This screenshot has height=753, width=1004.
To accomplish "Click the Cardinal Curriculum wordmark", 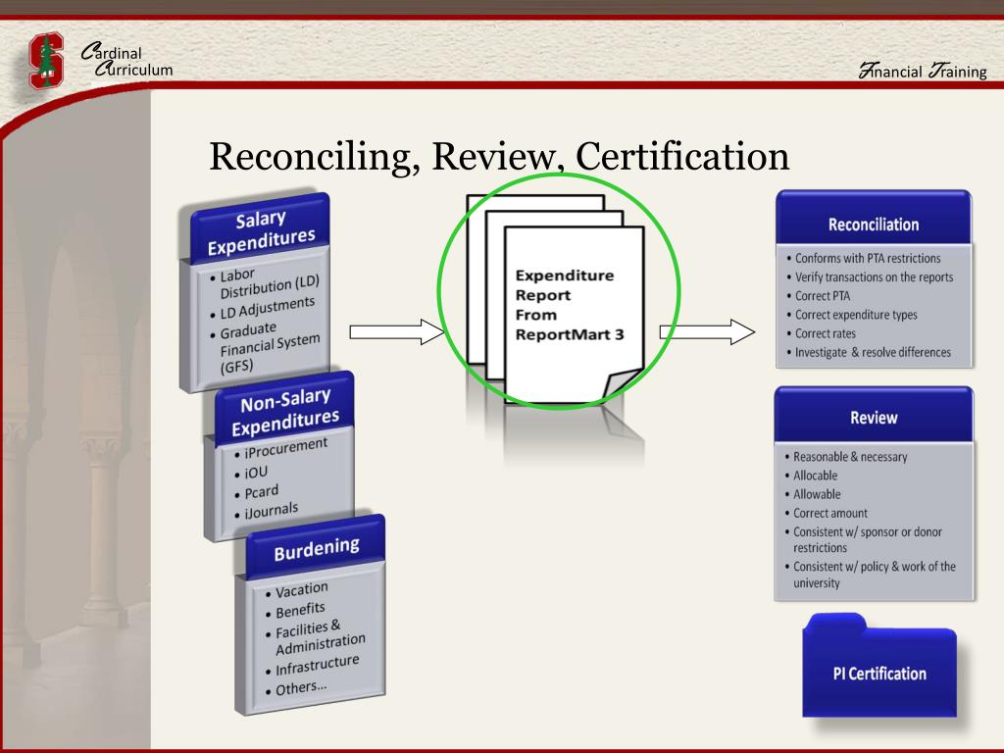I will [126, 60].
